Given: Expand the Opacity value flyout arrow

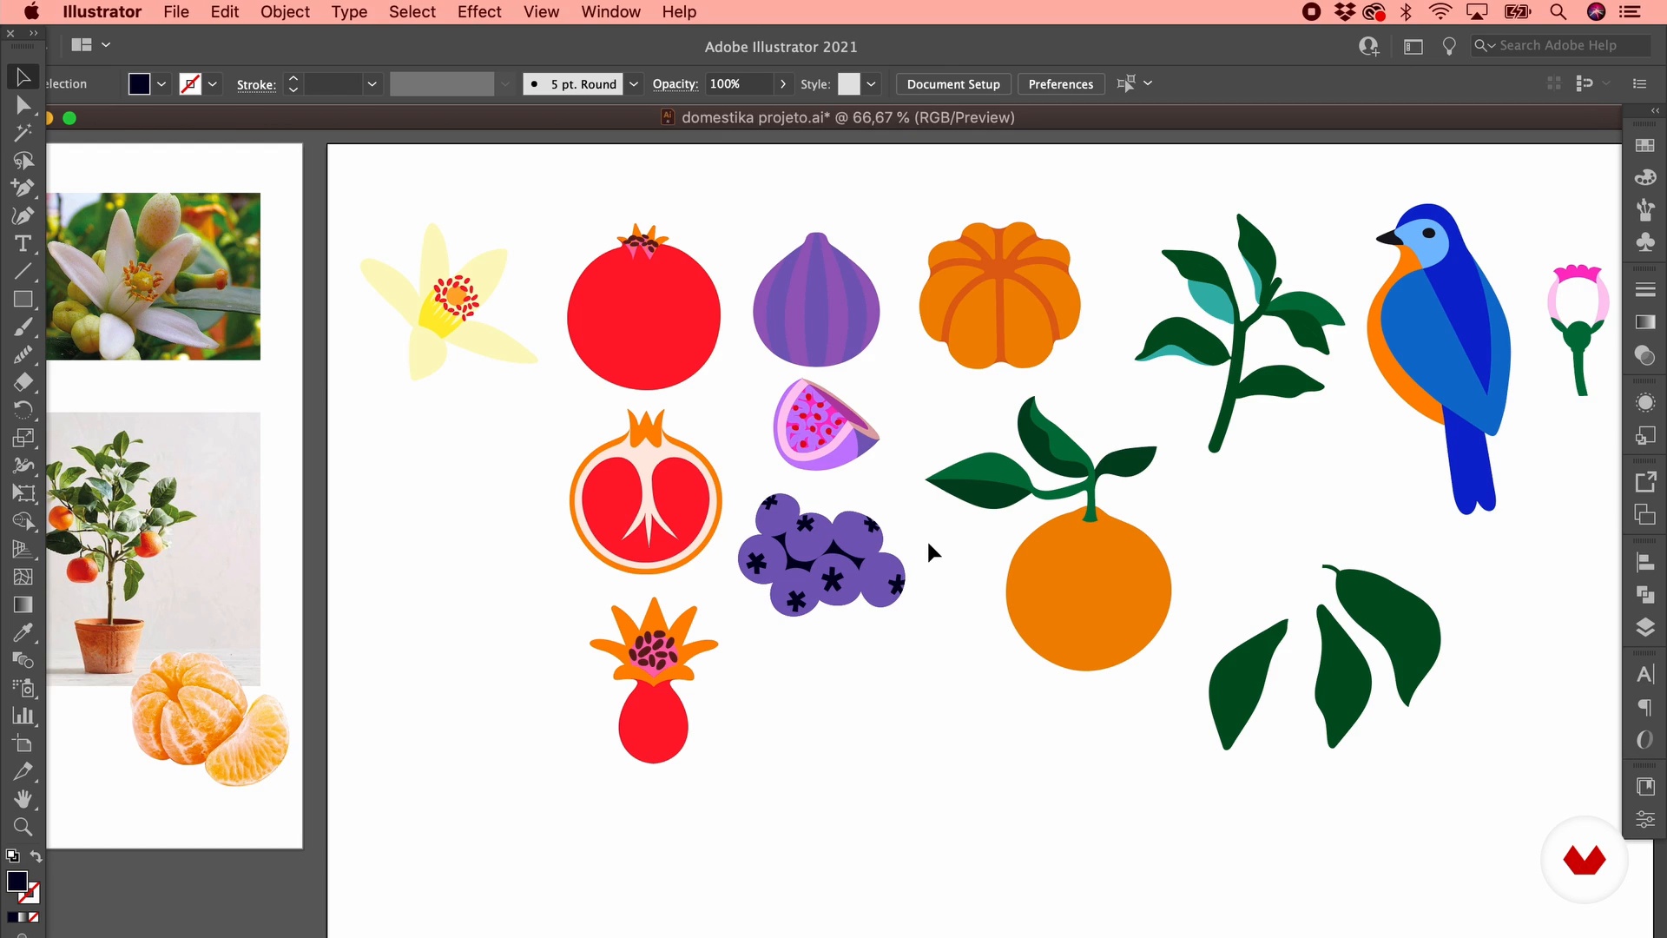Looking at the screenshot, I should click(x=783, y=84).
